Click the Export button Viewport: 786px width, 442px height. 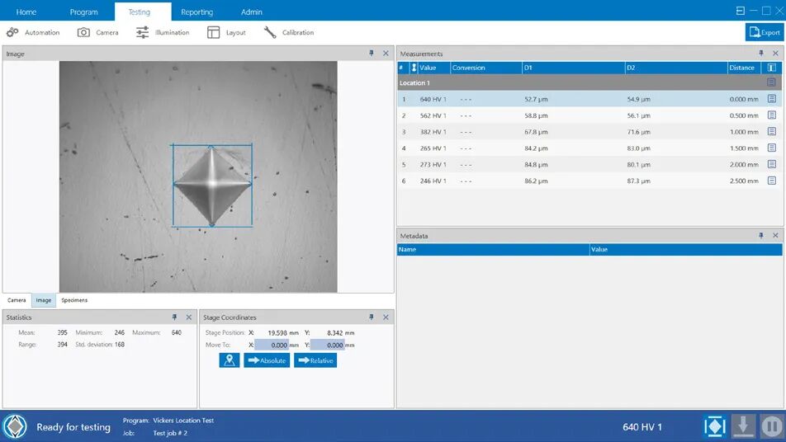(765, 32)
